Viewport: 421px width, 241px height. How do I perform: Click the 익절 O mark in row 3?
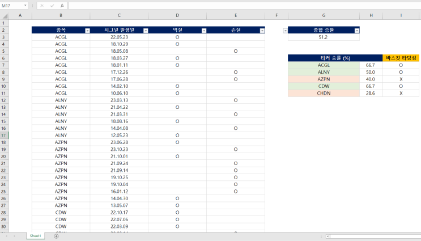pyautogui.click(x=177, y=37)
